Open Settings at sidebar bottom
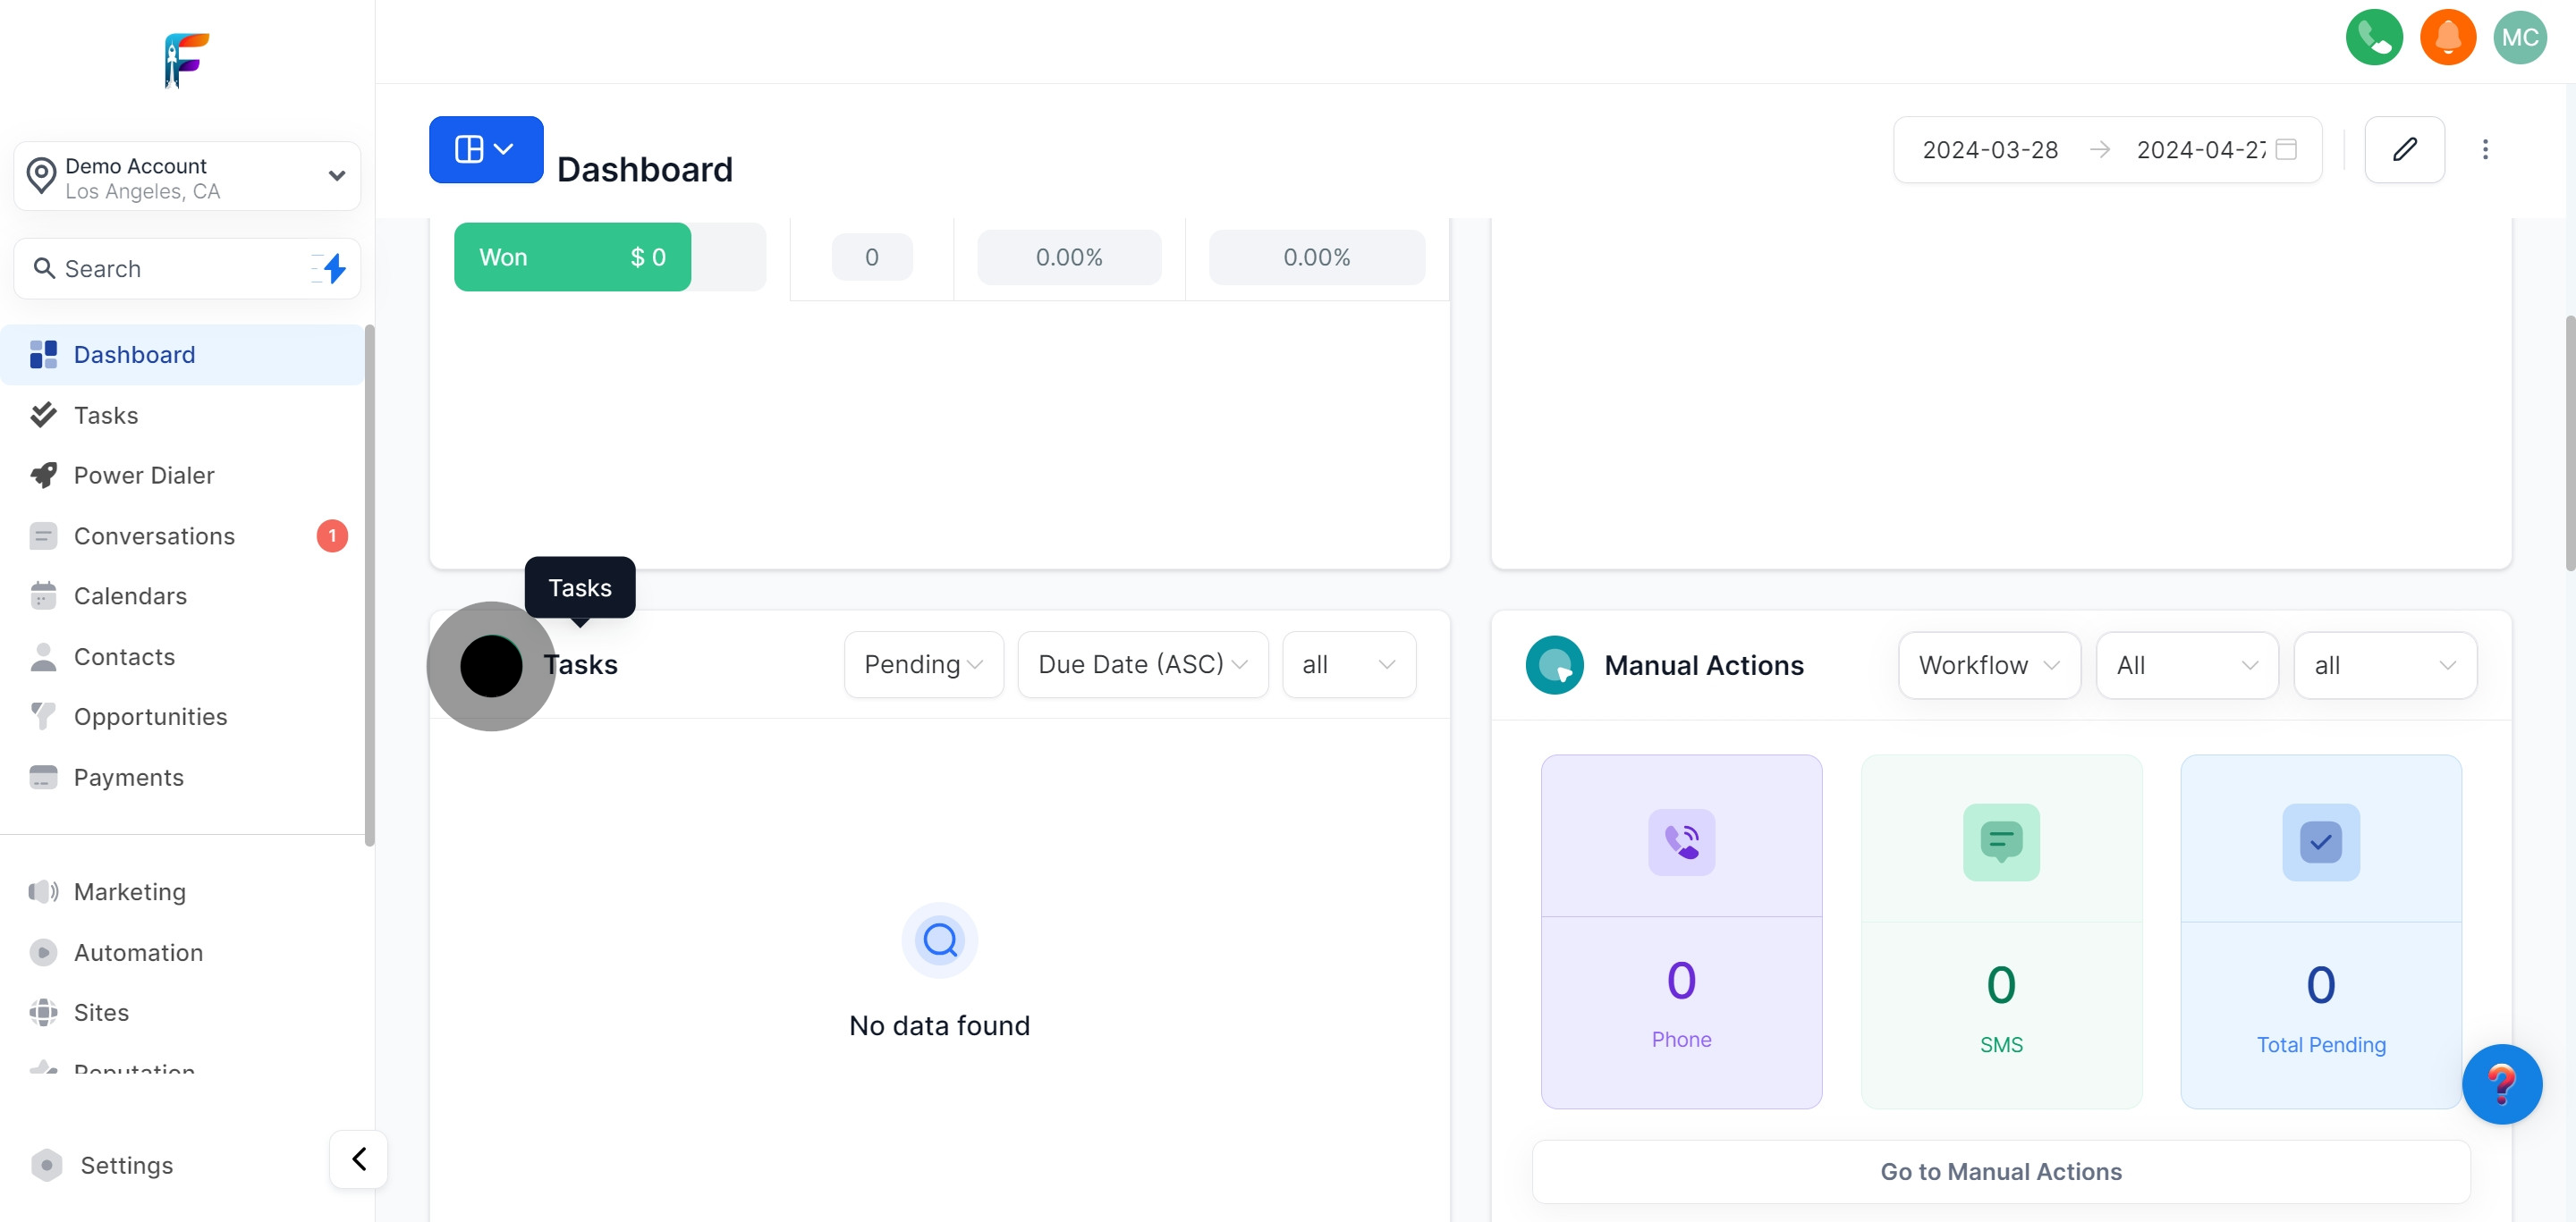The height and width of the screenshot is (1222, 2576). [126, 1166]
